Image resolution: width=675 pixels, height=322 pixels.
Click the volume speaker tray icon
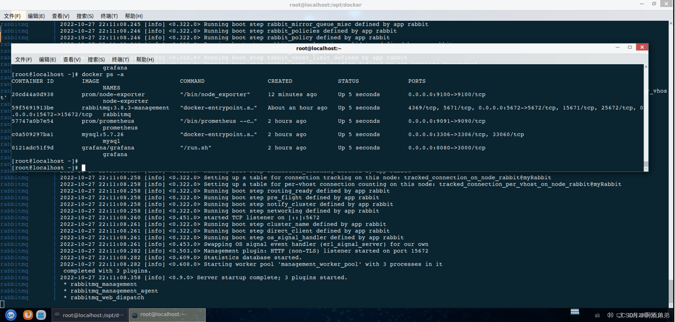click(x=610, y=315)
